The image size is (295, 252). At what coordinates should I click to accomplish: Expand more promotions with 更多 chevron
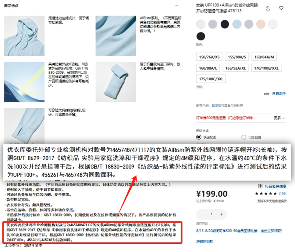[x=279, y=118]
